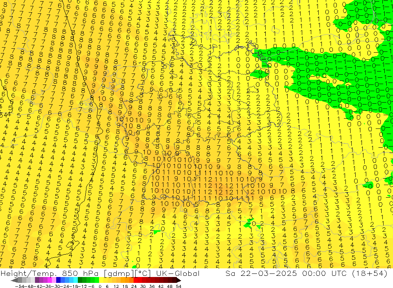
Task: Pick the bright red swatch above the 24 label
Action: (x=136, y=280)
